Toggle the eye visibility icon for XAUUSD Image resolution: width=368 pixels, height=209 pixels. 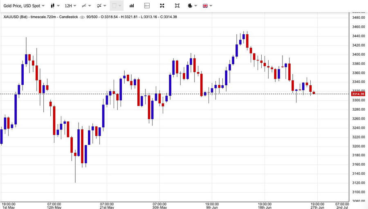(x=82, y=17)
